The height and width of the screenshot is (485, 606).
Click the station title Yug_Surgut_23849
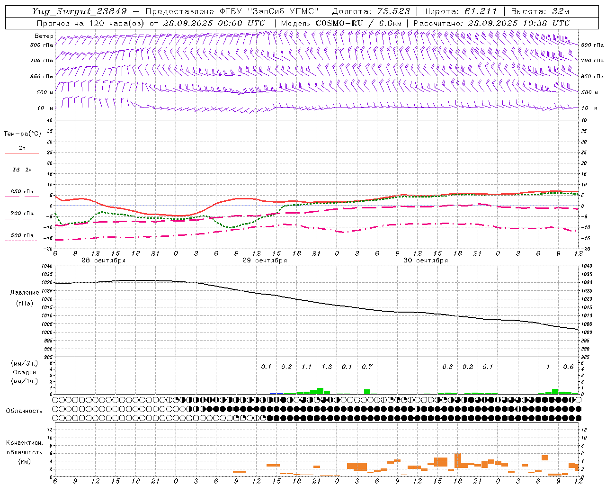tap(80, 12)
